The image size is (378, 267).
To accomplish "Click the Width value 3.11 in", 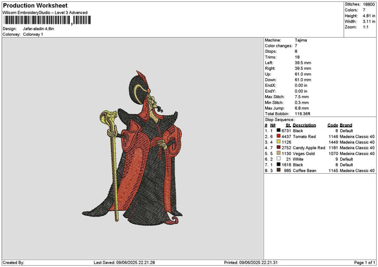I will [369, 21].
